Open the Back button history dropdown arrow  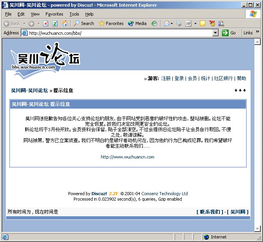click(24, 23)
